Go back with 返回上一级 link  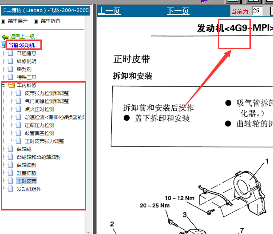[22, 36]
